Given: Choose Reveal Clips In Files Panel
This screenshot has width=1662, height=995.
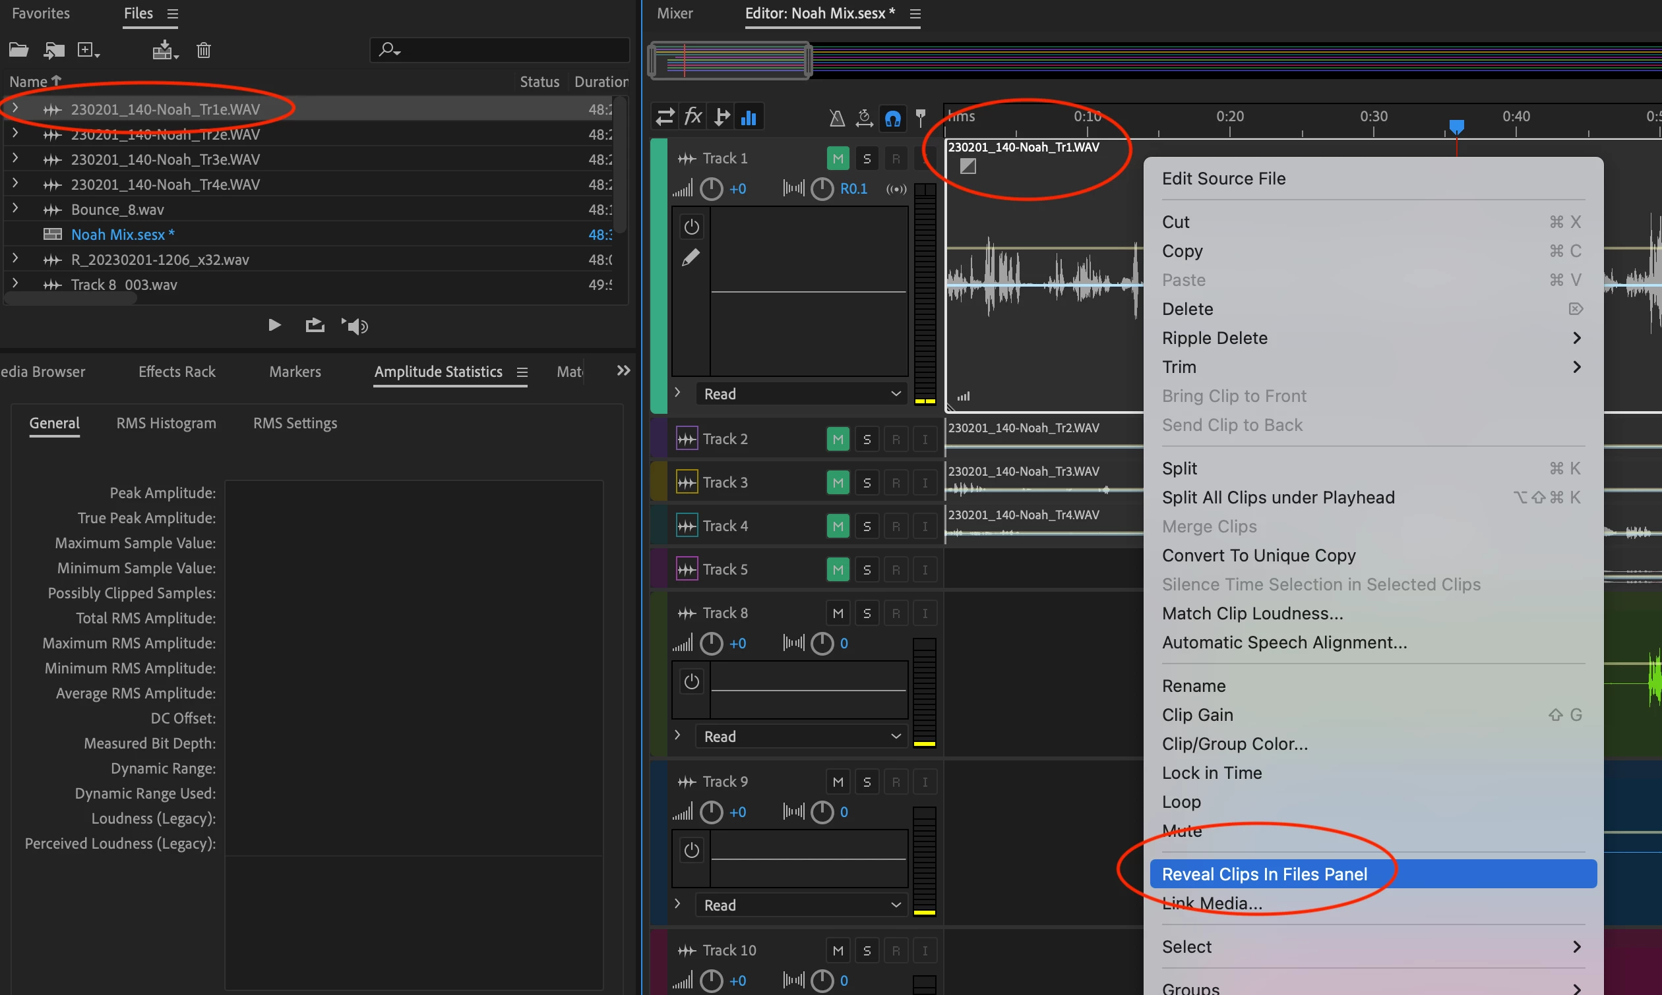Looking at the screenshot, I should pyautogui.click(x=1265, y=874).
